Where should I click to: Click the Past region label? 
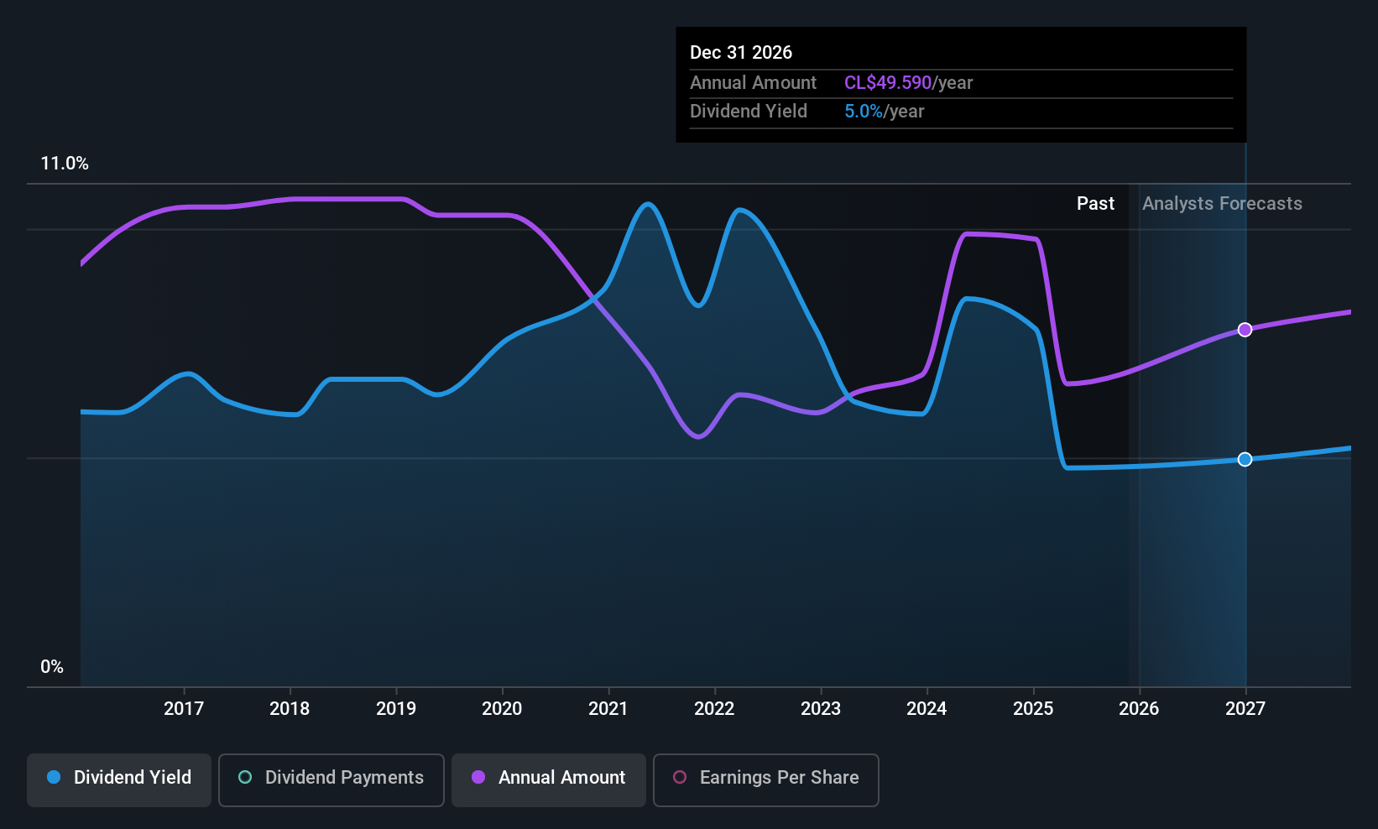[x=1096, y=203]
